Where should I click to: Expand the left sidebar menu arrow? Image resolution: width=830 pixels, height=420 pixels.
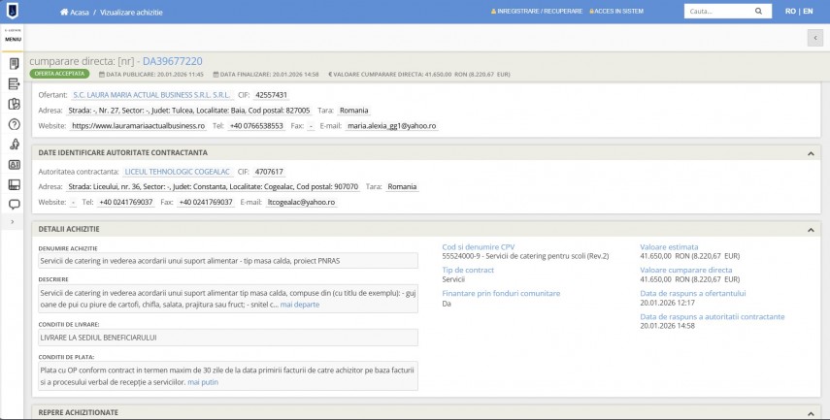click(14, 223)
